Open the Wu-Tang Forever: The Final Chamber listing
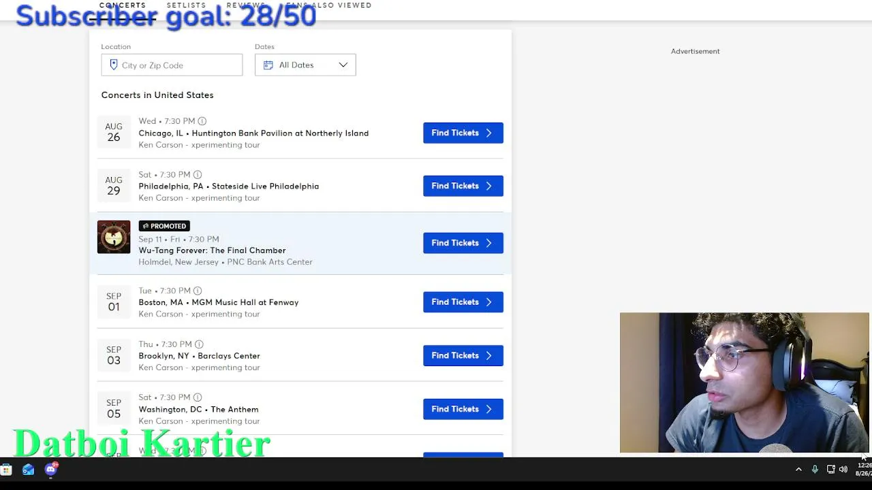This screenshot has width=872, height=490. coord(212,250)
